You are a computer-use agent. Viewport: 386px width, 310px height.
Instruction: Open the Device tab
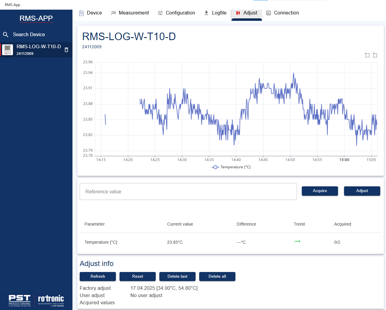click(x=91, y=13)
